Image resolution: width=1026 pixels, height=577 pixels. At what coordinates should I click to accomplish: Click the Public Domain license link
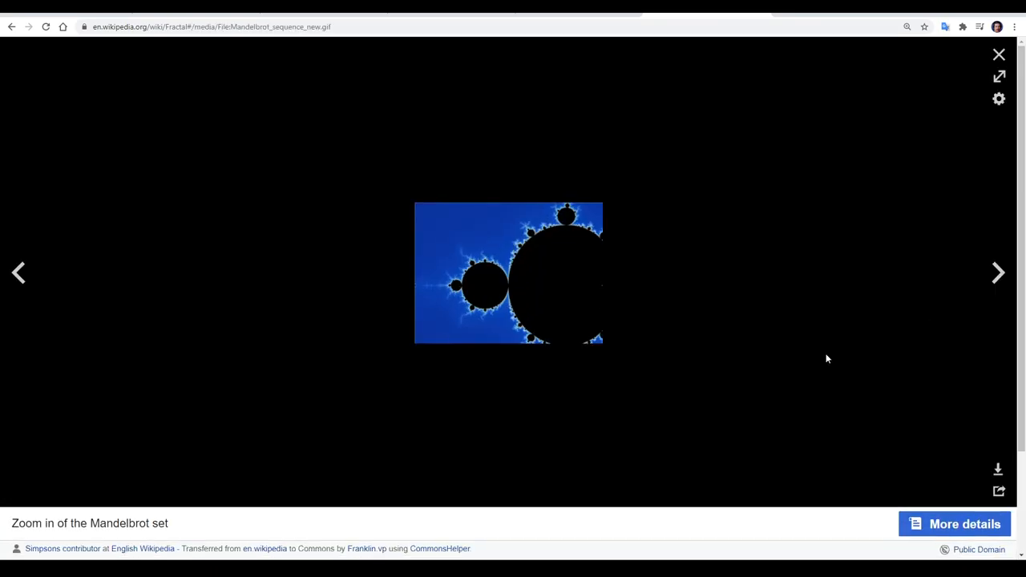(x=979, y=549)
